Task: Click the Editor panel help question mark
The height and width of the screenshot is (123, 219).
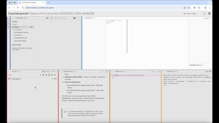Action: (x=97, y=18)
